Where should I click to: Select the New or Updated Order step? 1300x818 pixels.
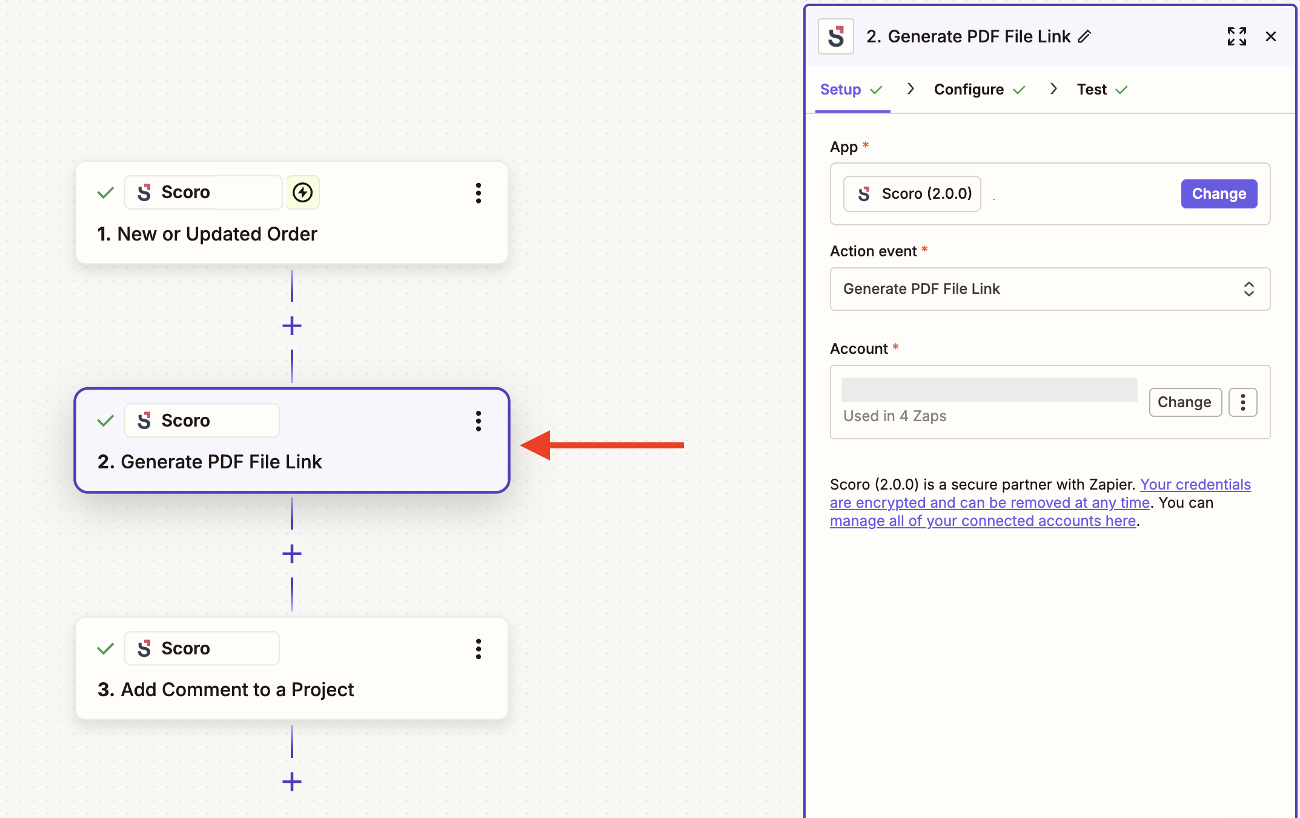pyautogui.click(x=292, y=213)
